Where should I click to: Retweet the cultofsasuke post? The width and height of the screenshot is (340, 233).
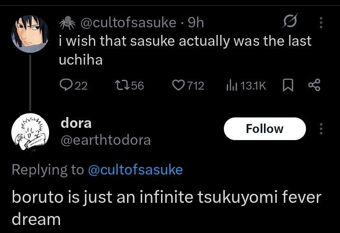coord(121,85)
